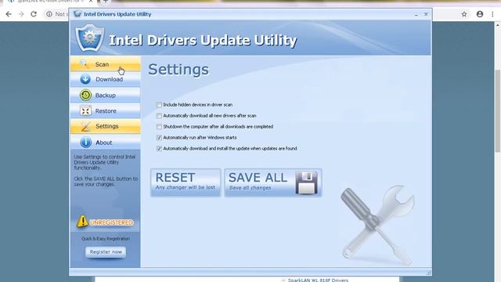Click the yellow warning Unregistered icon
This screenshot has height=282, width=501.
(x=82, y=221)
